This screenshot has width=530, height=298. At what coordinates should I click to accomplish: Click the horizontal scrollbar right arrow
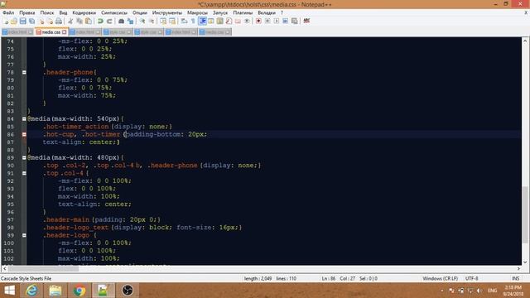pos(518,268)
